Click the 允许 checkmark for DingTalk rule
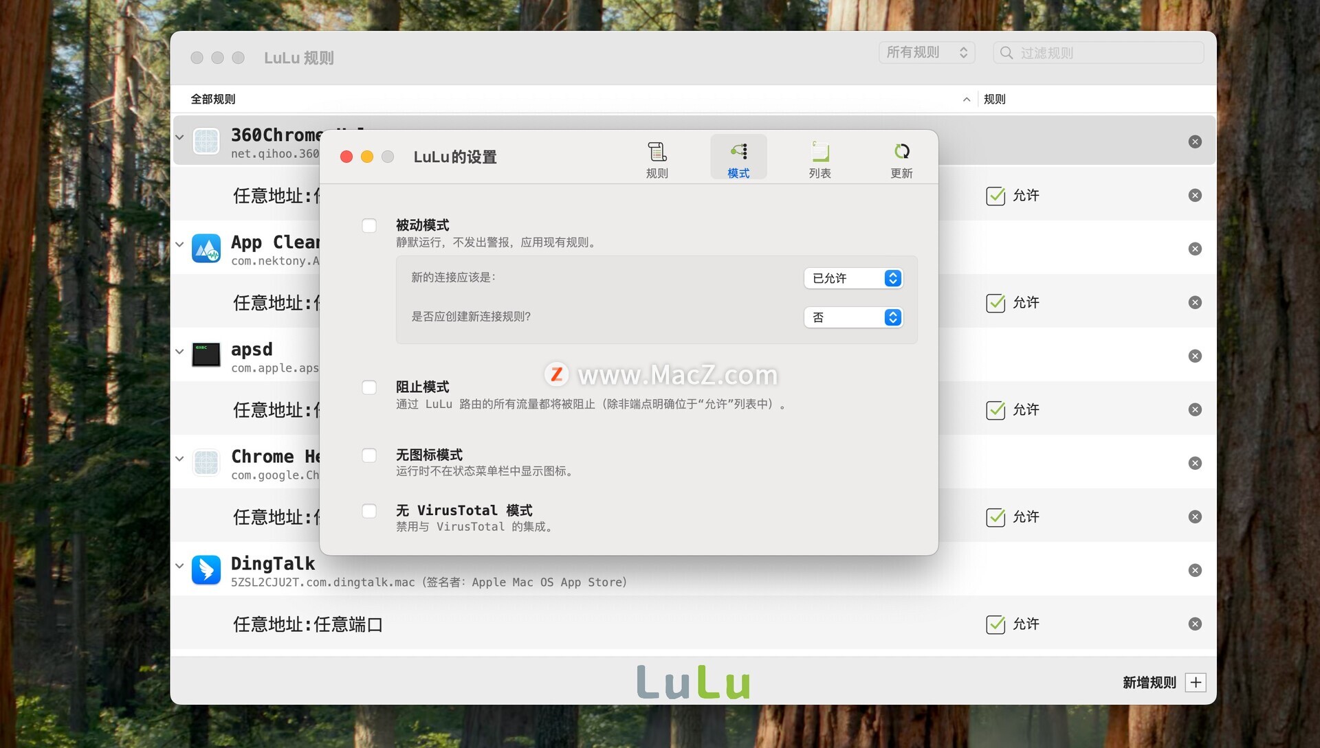The height and width of the screenshot is (748, 1320). click(x=995, y=624)
